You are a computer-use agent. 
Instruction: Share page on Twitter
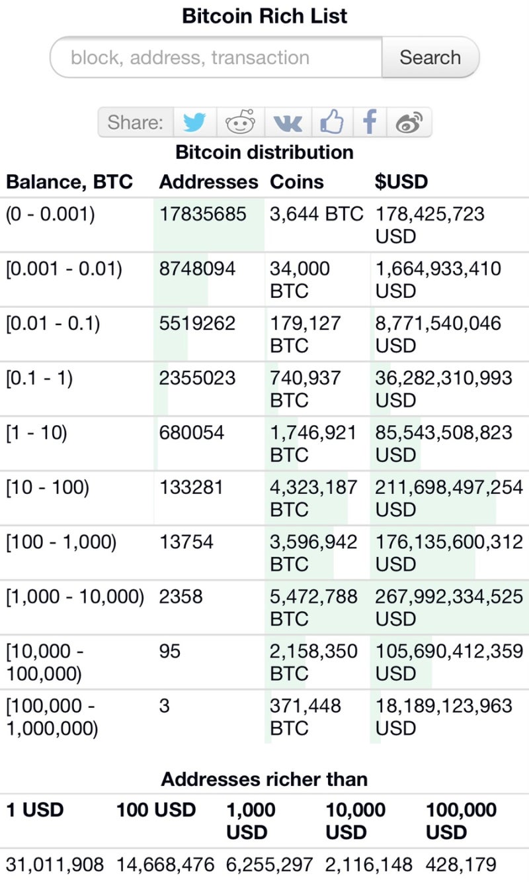point(194,122)
